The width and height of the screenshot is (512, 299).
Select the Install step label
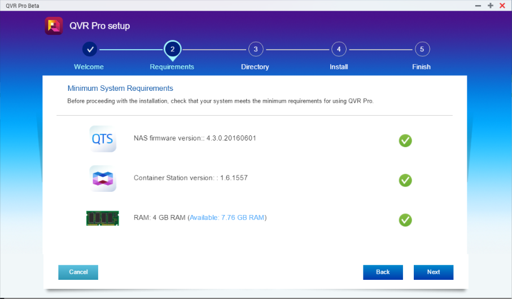[339, 67]
